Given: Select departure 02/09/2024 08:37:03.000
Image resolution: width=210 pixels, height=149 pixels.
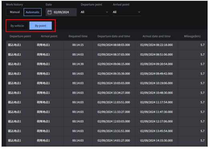Looking at the screenshot, I should click(114, 54).
